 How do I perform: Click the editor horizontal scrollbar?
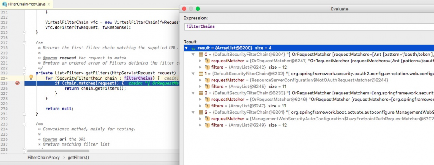[58, 151]
